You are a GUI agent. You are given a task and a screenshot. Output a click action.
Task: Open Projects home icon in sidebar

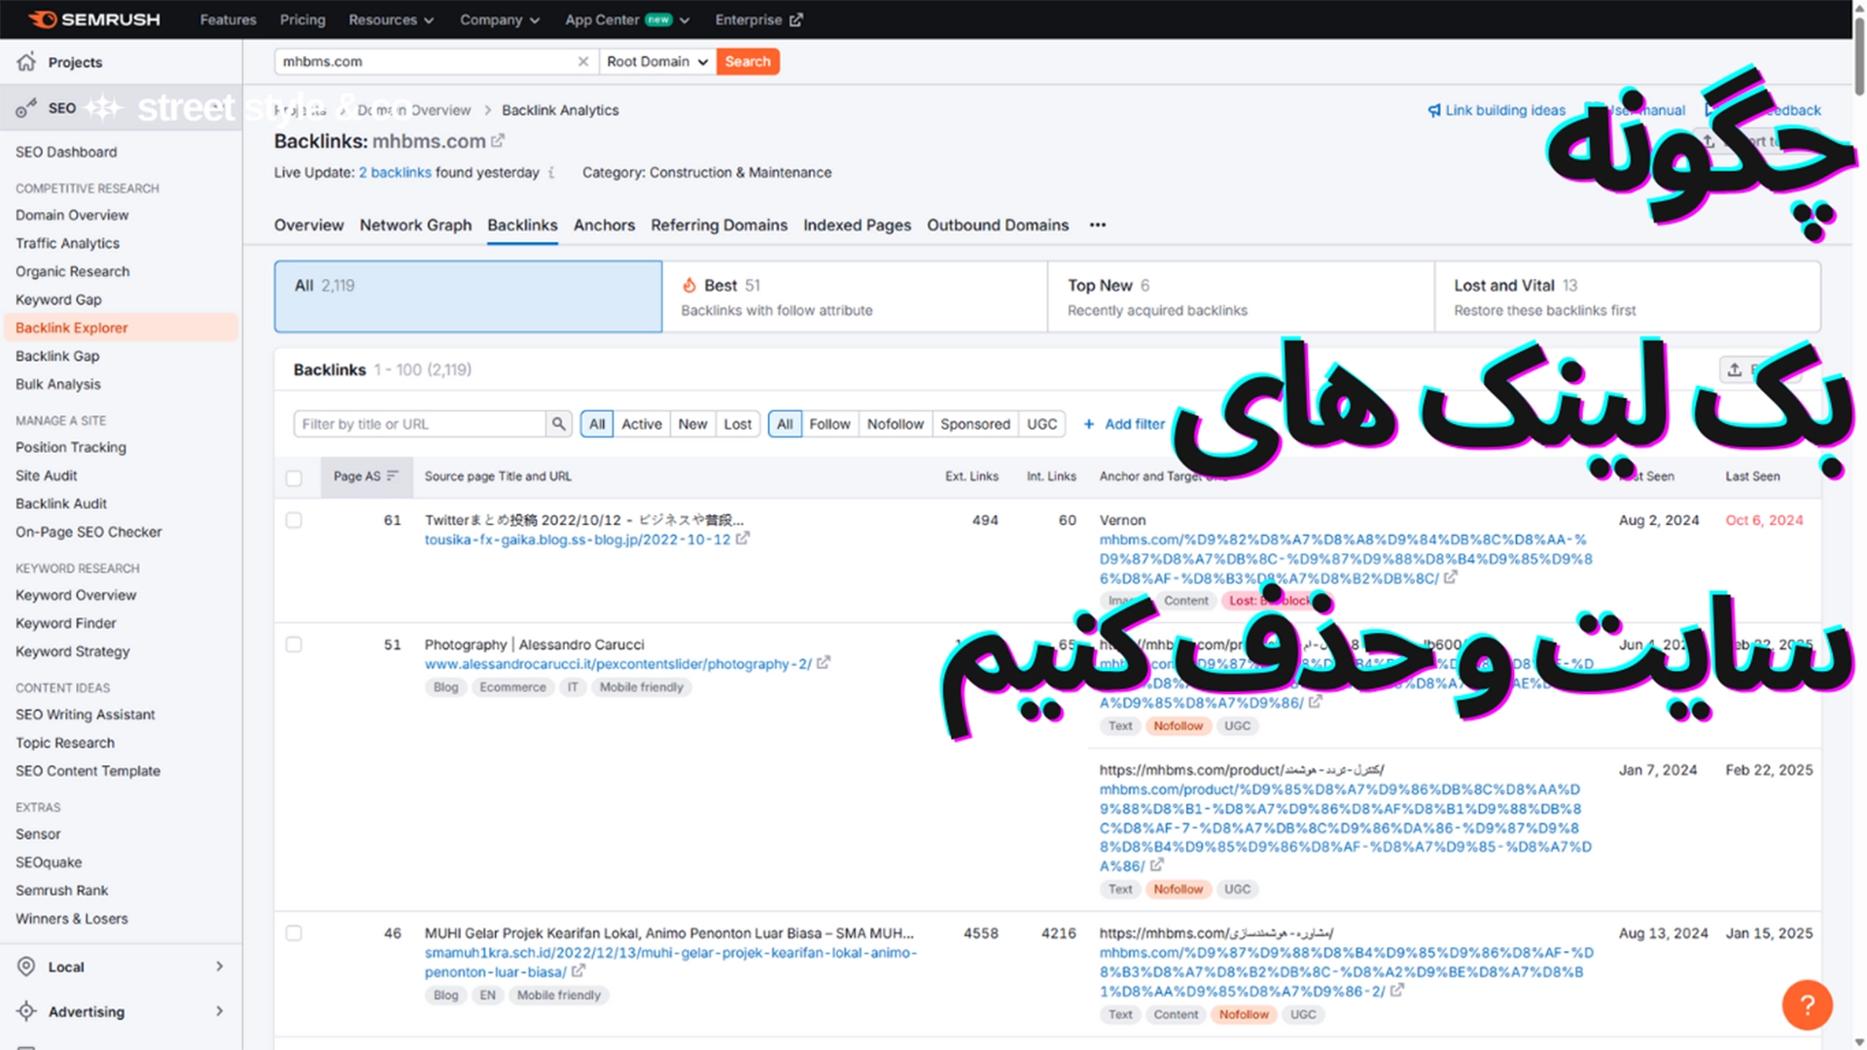pos(26,61)
